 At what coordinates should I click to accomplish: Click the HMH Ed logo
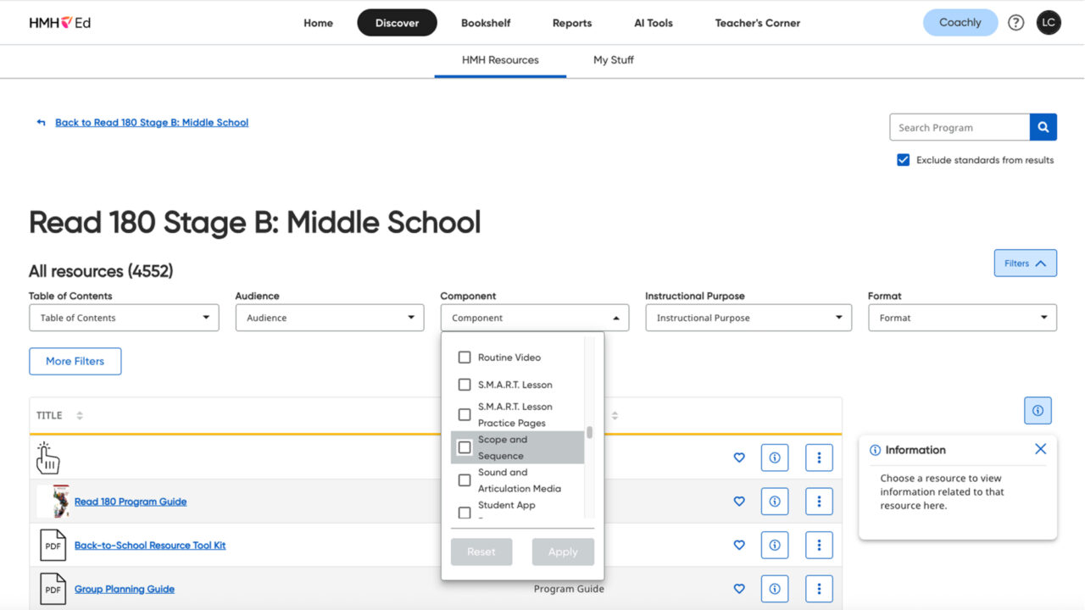[x=60, y=23]
